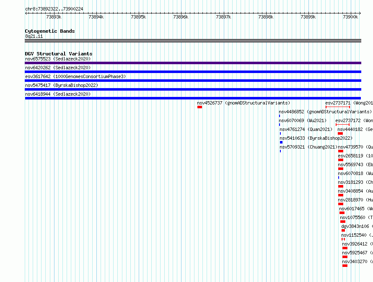The height and width of the screenshot is (282, 373).
Task: Open the nsv1152540 variant label
Action: click(357, 235)
